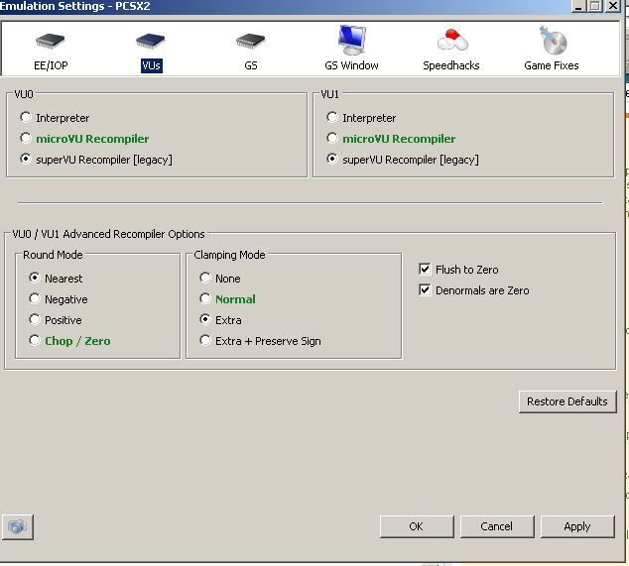629x566 pixels.
Task: Click the Apply button
Action: pyautogui.click(x=577, y=526)
